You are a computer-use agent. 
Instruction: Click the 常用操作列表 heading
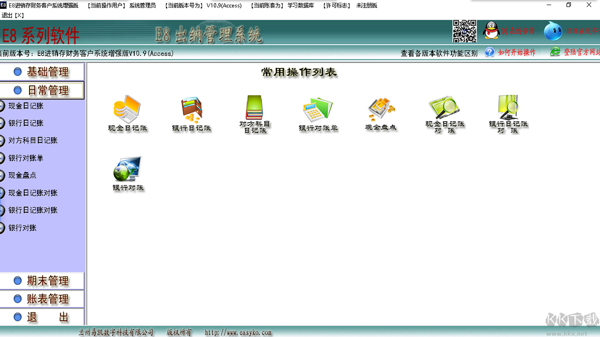(299, 72)
